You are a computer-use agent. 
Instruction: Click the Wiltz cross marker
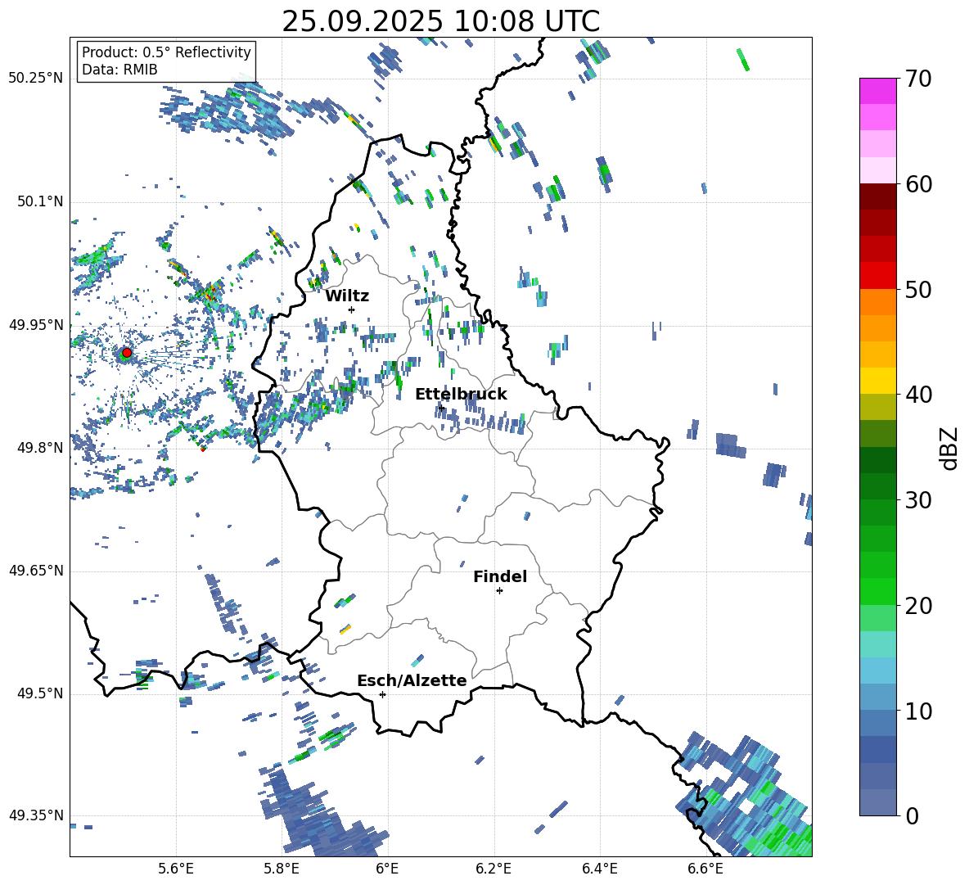pyautogui.click(x=352, y=309)
